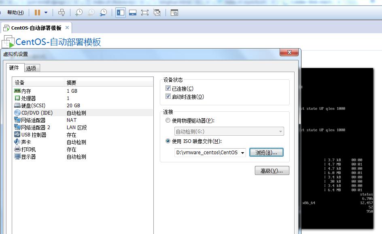Select 使用 ISO 映像文件(M) radio button

coord(168,141)
